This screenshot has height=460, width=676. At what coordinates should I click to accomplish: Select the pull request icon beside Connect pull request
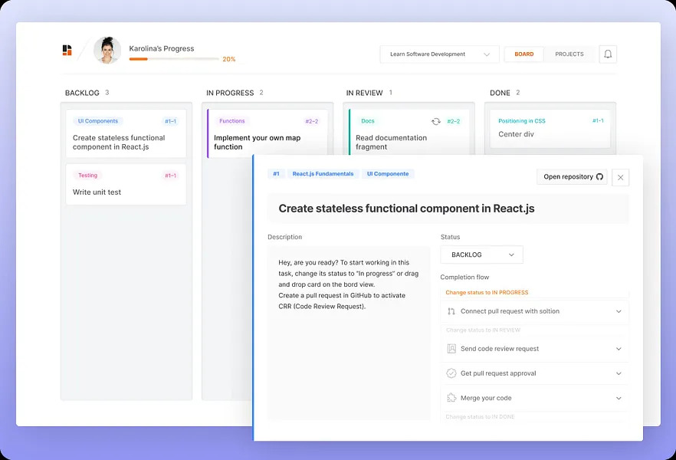coord(453,311)
